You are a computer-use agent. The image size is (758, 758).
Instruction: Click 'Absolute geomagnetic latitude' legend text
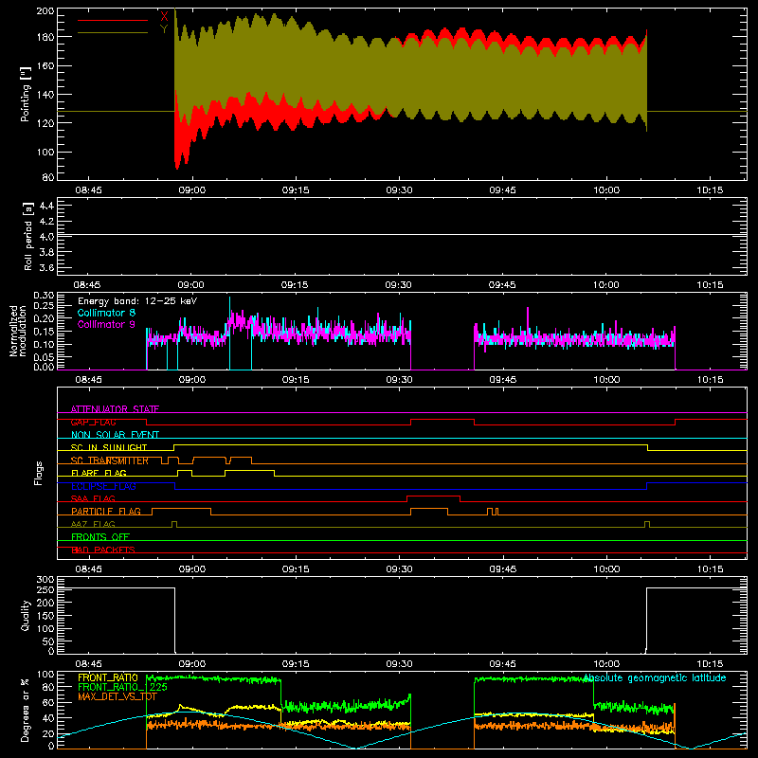[655, 677]
